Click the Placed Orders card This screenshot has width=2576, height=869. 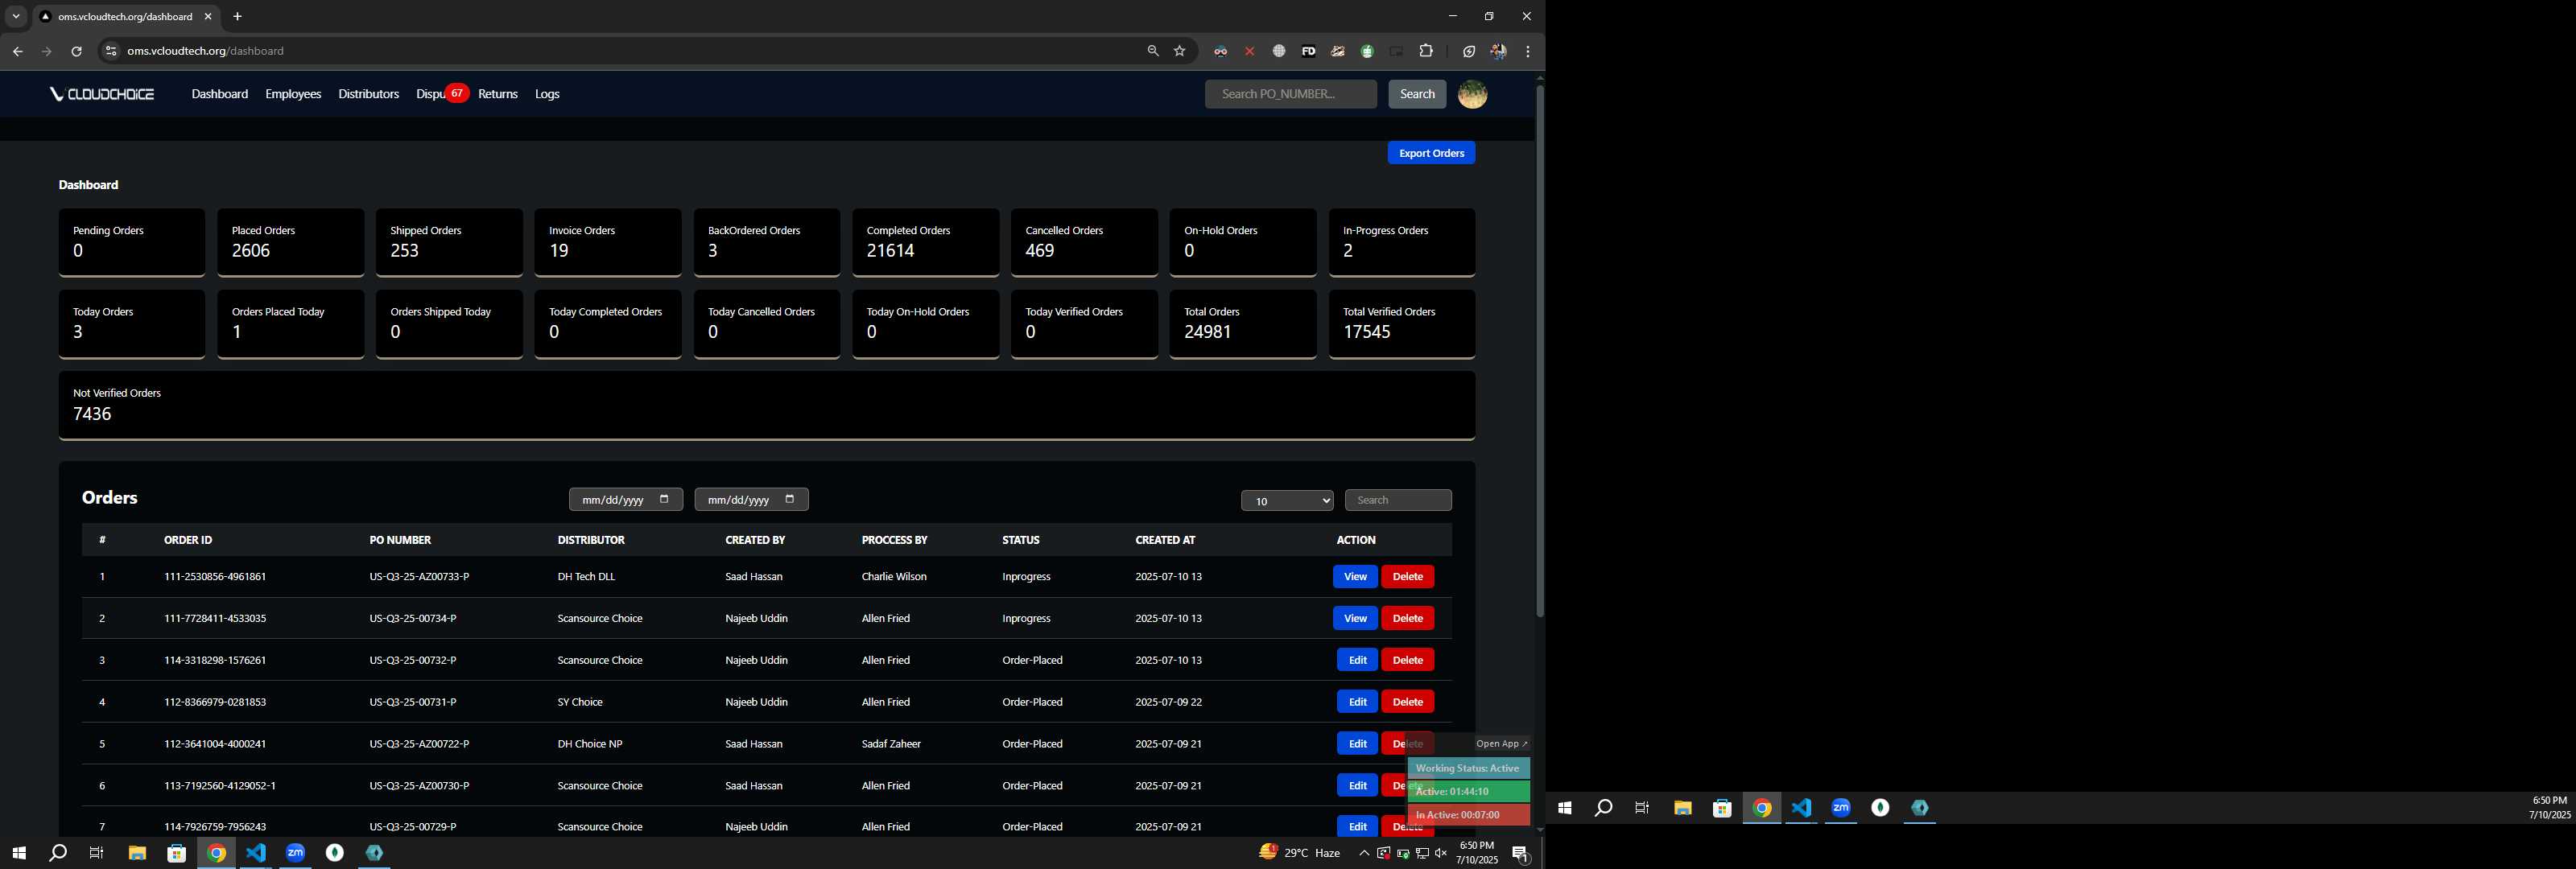[x=290, y=242]
